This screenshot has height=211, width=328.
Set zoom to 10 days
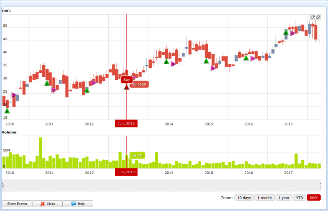tap(244, 197)
